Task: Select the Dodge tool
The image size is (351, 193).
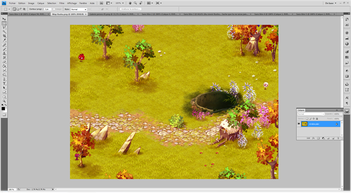Action: [4, 75]
